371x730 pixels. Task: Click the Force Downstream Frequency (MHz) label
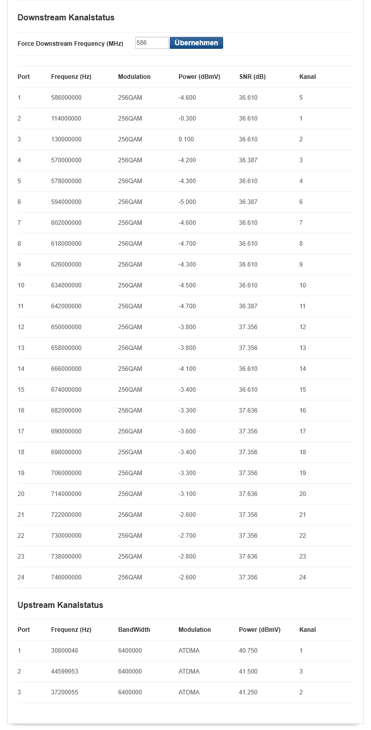click(x=70, y=44)
